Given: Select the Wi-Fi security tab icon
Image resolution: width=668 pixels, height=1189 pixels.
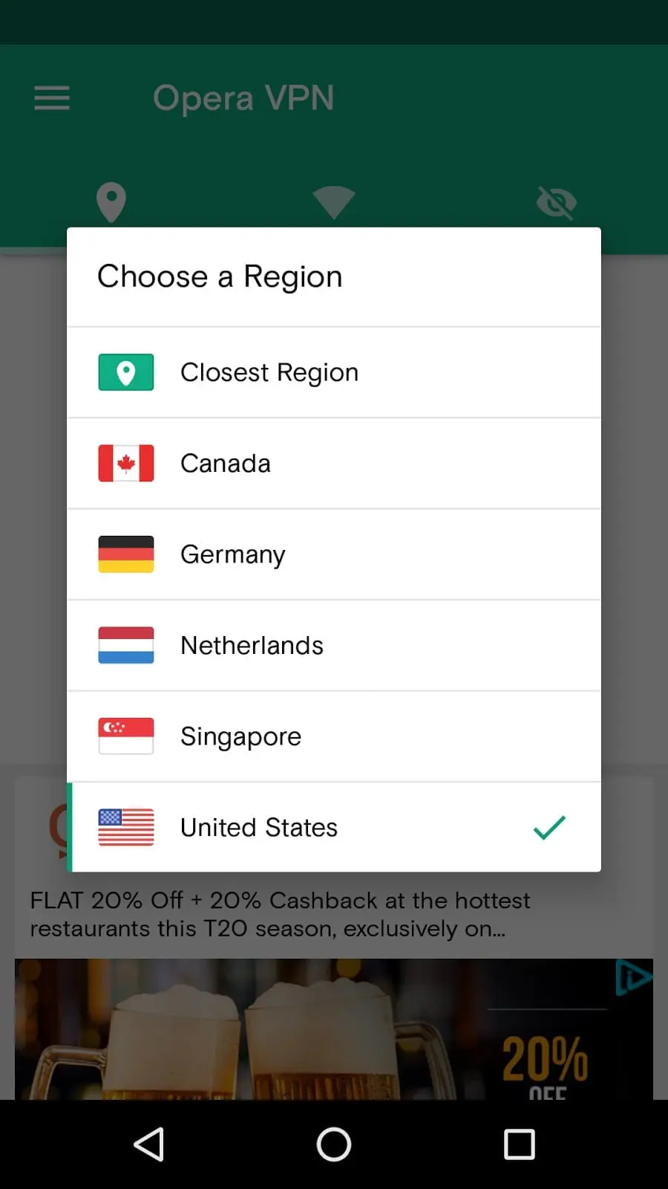Looking at the screenshot, I should [334, 202].
